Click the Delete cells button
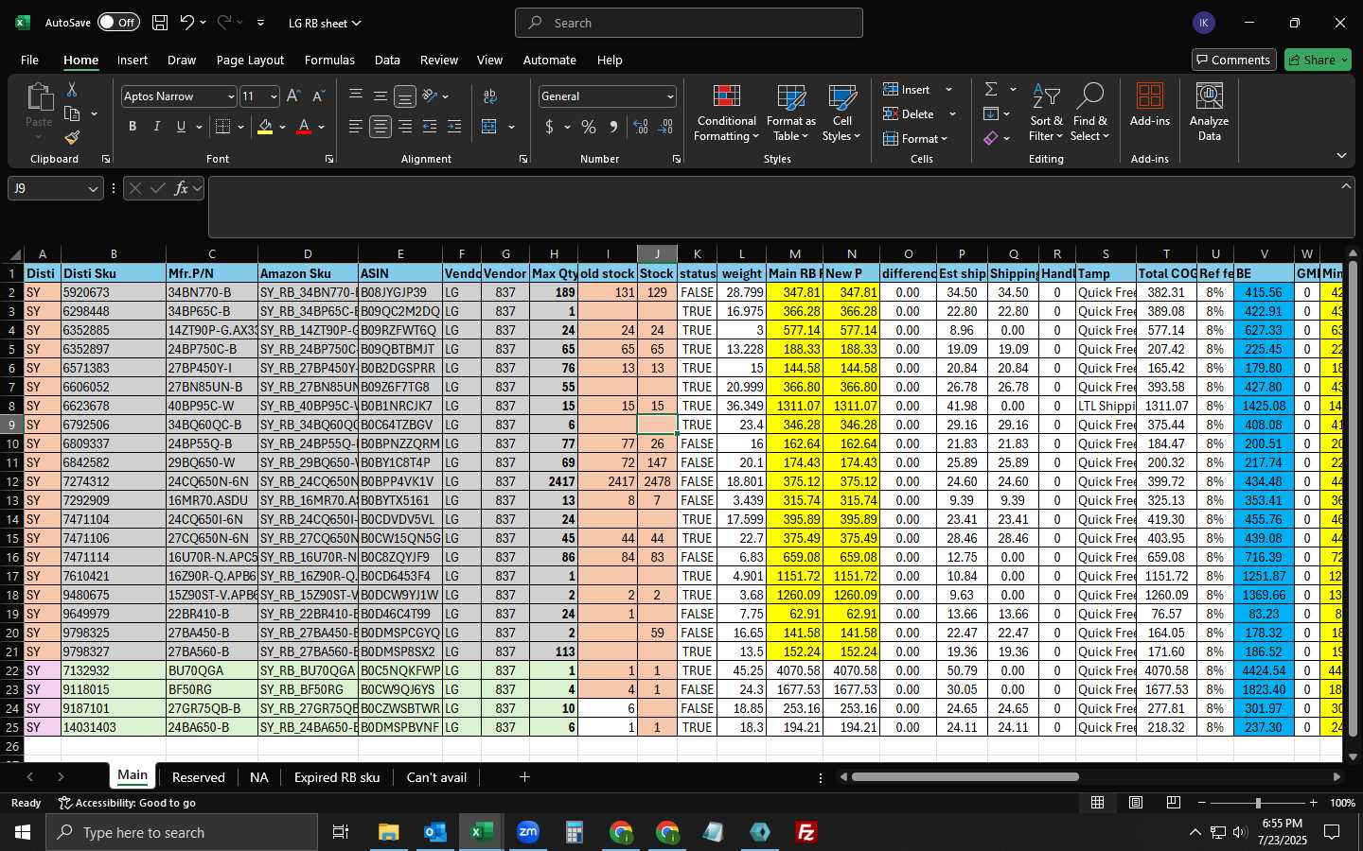Image resolution: width=1363 pixels, height=851 pixels. (x=910, y=113)
